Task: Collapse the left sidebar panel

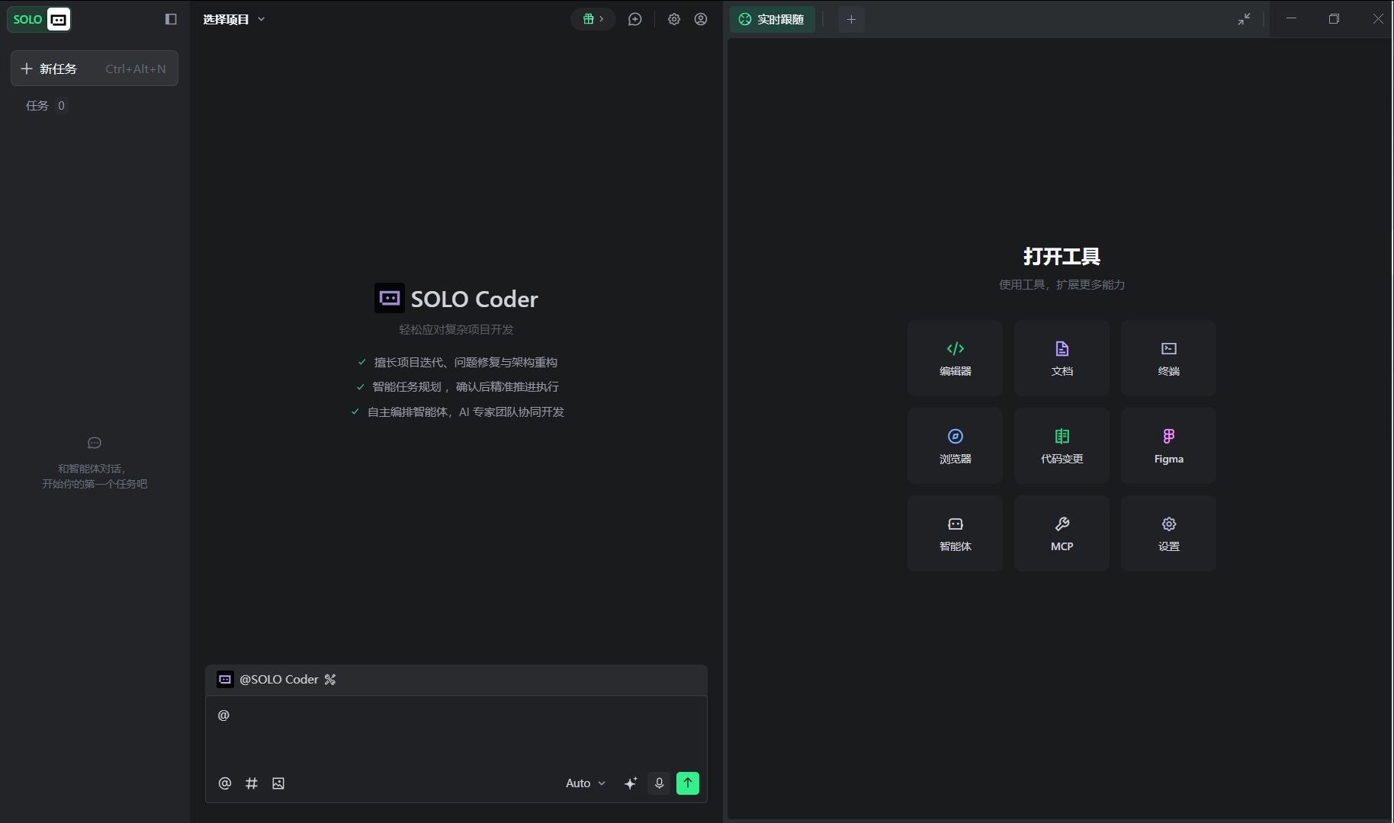Action: pos(171,19)
